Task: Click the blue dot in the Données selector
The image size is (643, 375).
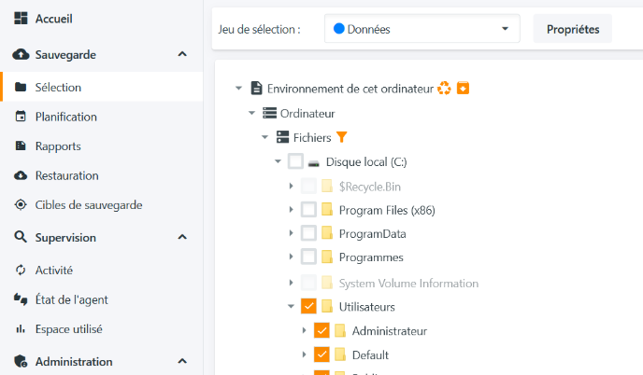Action: tap(338, 28)
